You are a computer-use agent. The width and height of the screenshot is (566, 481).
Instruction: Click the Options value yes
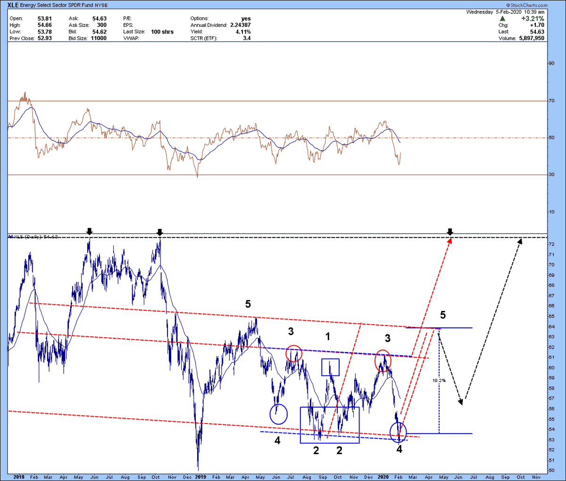[246, 19]
